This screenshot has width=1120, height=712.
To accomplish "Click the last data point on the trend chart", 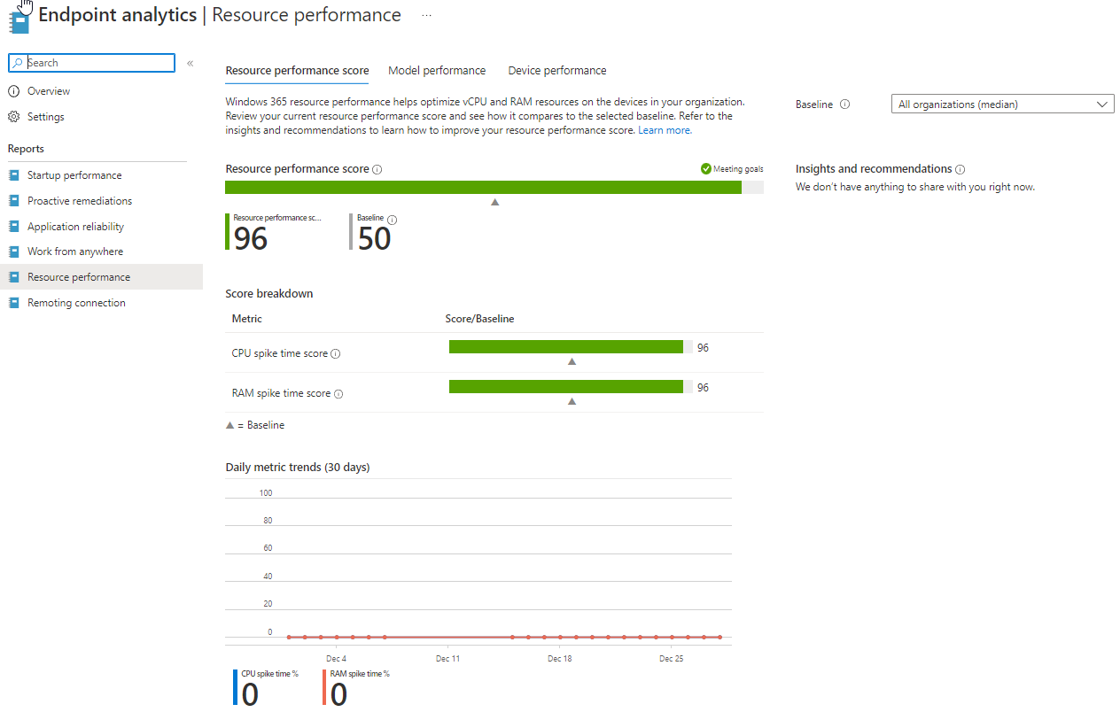I will [x=719, y=637].
